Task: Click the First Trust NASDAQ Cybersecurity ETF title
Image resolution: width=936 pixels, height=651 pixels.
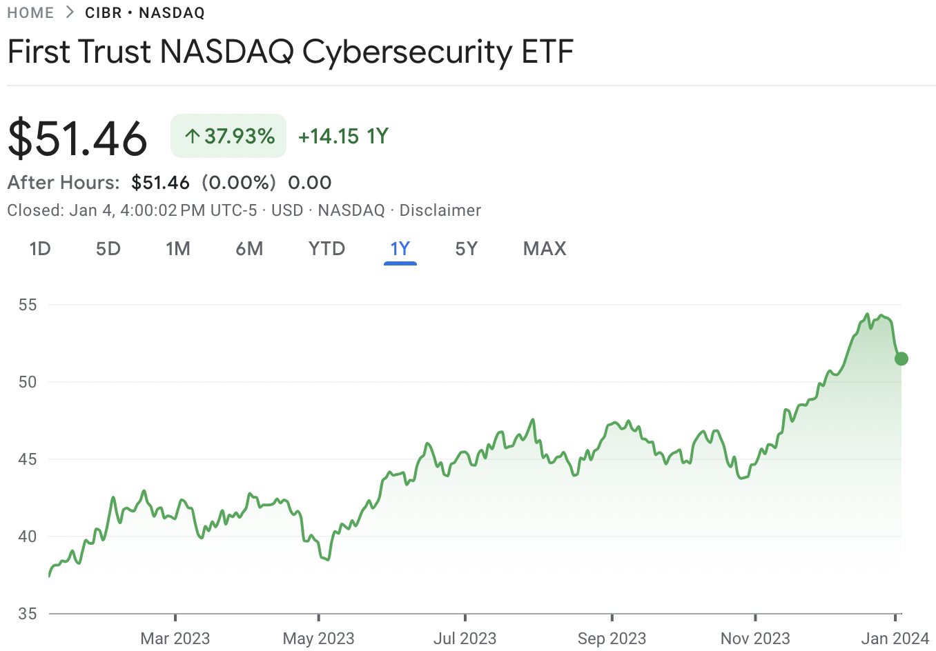Action: click(291, 52)
